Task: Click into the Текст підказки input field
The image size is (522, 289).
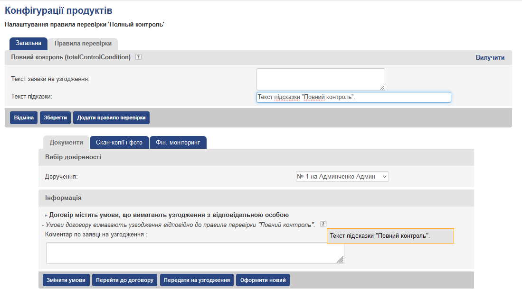Action: [353, 97]
